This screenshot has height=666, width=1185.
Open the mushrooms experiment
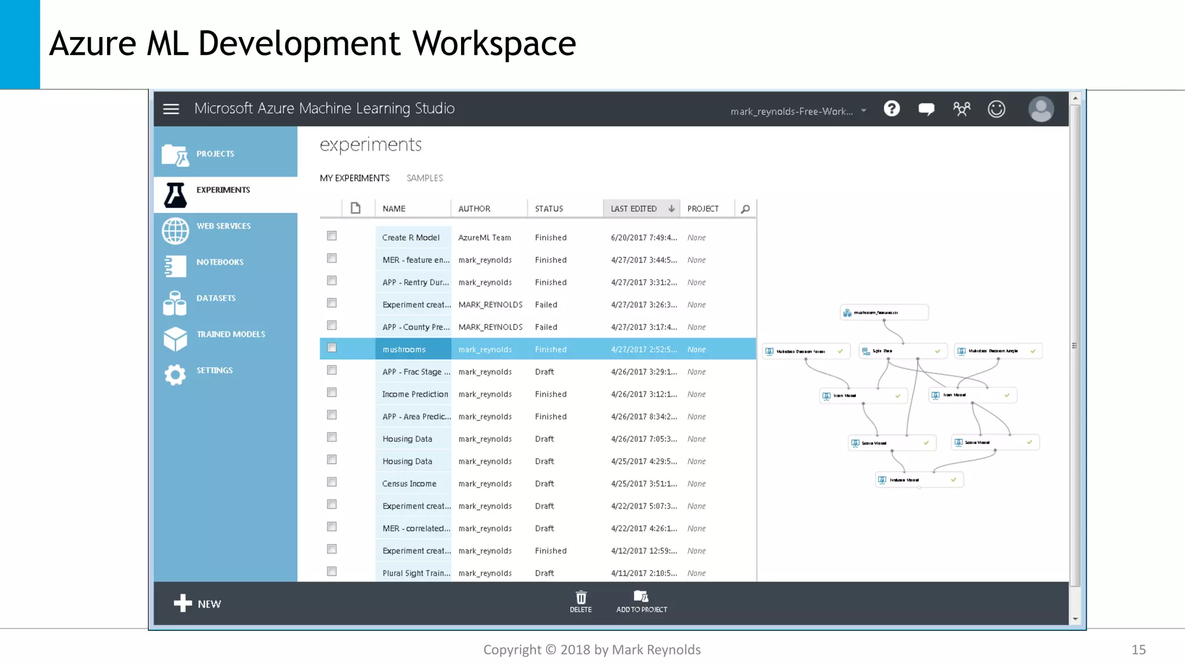click(404, 350)
